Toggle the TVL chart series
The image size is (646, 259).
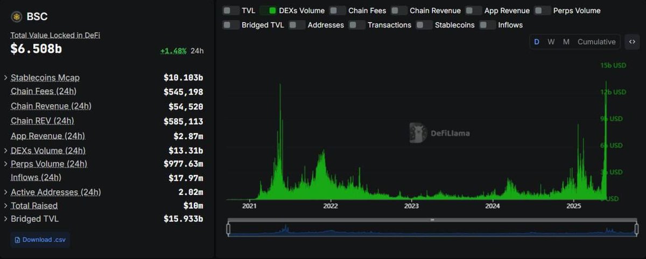[x=231, y=11]
